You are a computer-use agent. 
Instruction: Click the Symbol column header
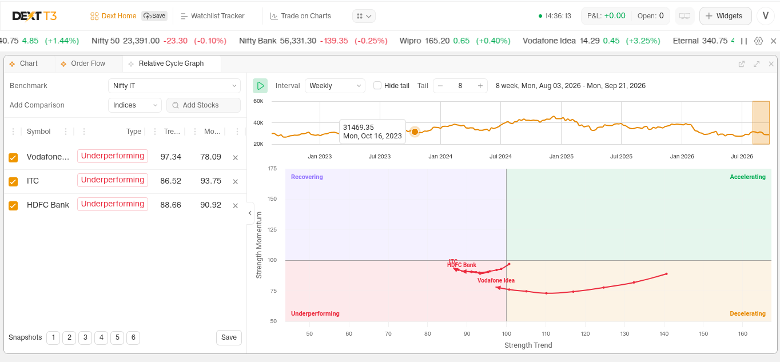click(x=39, y=132)
